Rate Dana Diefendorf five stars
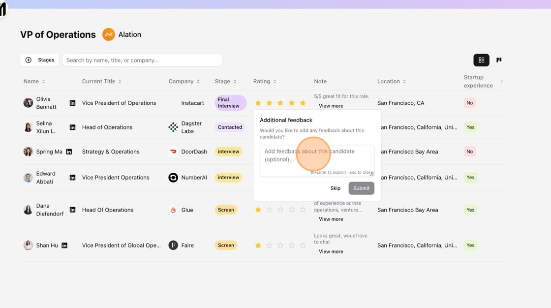This screenshot has height=308, width=551. point(303,210)
